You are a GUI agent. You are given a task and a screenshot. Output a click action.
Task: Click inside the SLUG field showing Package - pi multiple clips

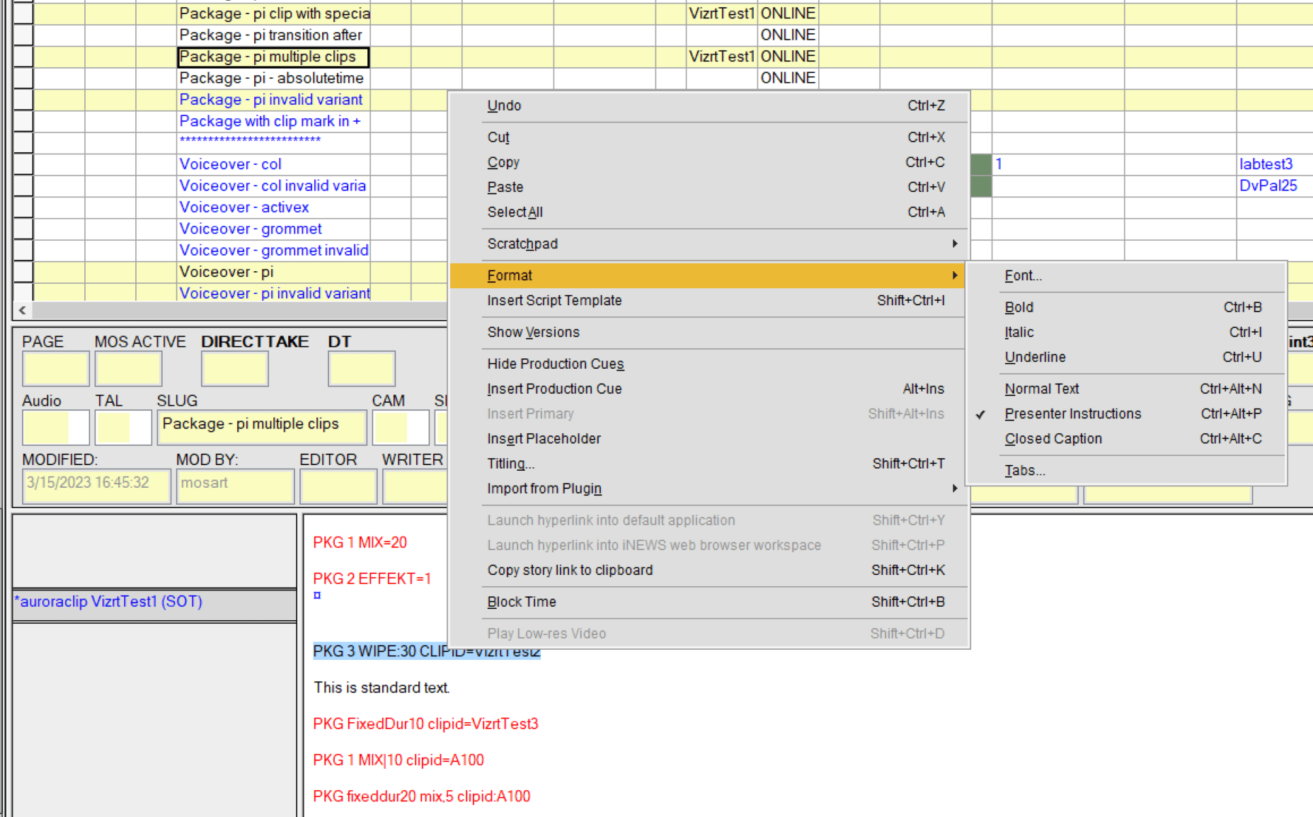pos(261,424)
